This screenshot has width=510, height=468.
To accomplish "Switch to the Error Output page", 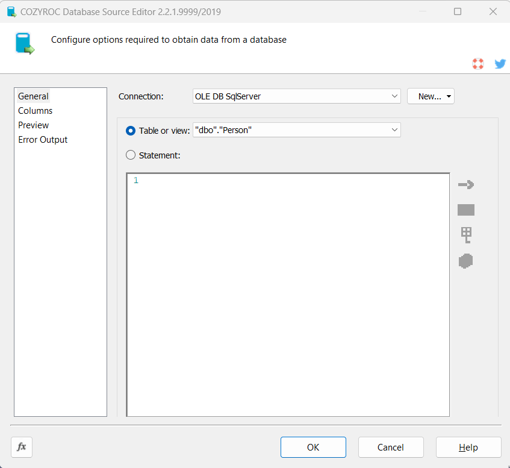I will [43, 140].
